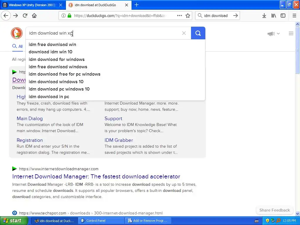Image resolution: width=300 pixels, height=225 pixels.
Task: Open DuckDuckGo side menu icon
Action: point(291,33)
